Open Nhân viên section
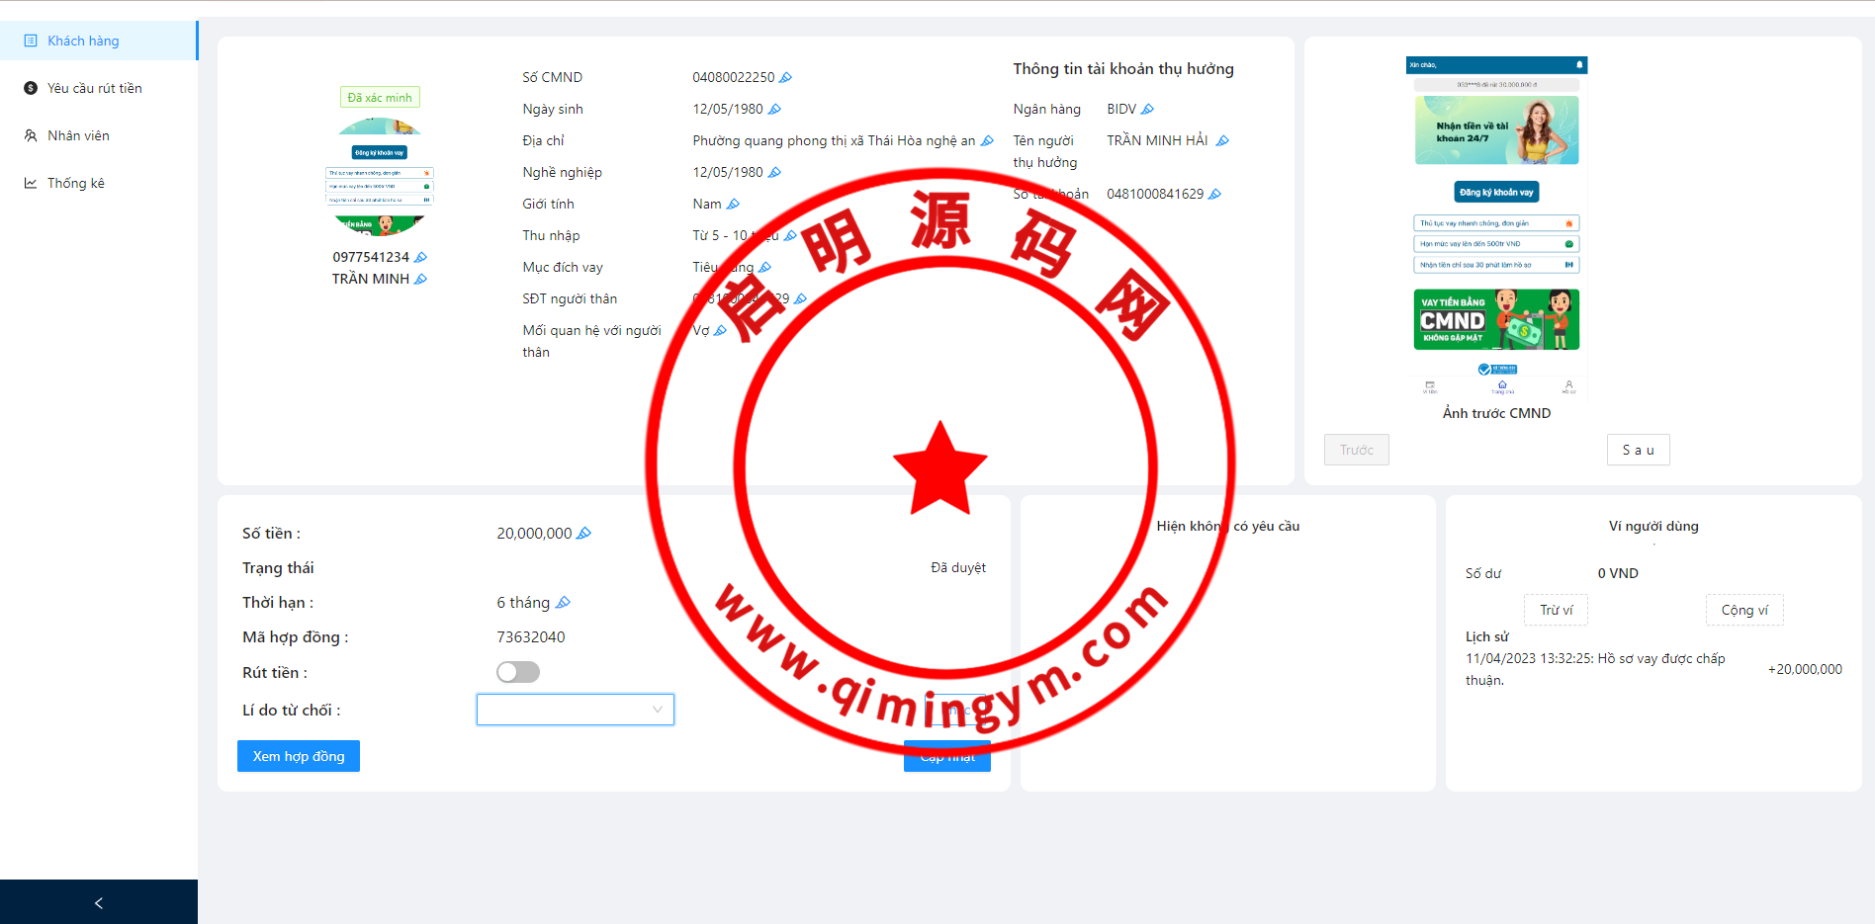The image size is (1875, 924). (78, 135)
